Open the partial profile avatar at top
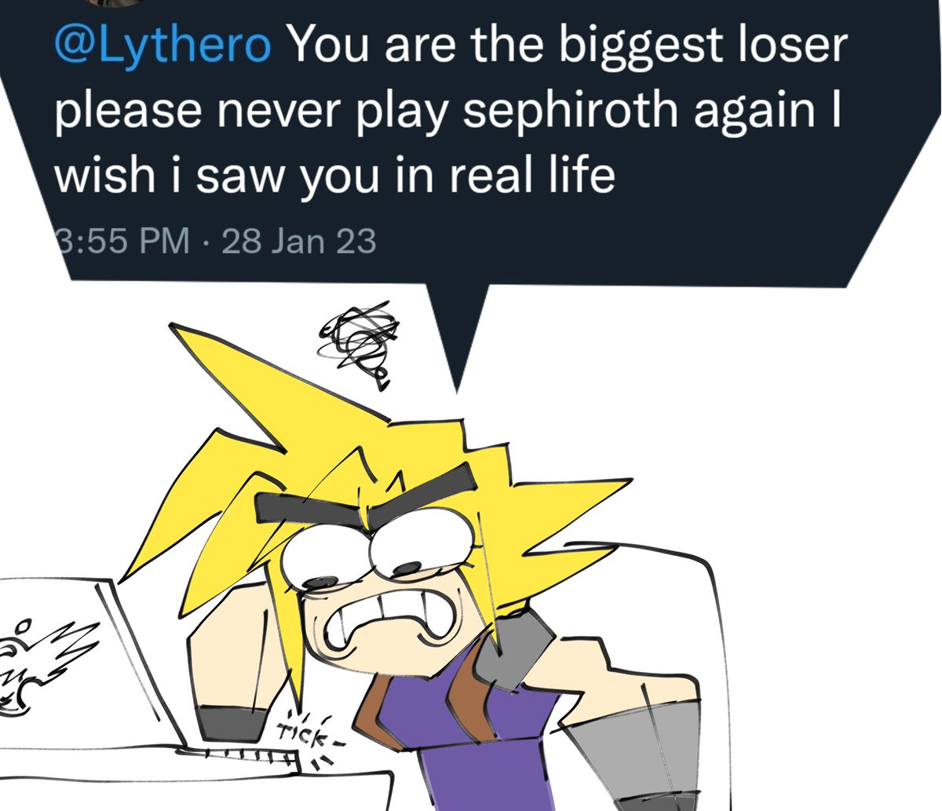Image resolution: width=942 pixels, height=811 pixels. [115, 2]
